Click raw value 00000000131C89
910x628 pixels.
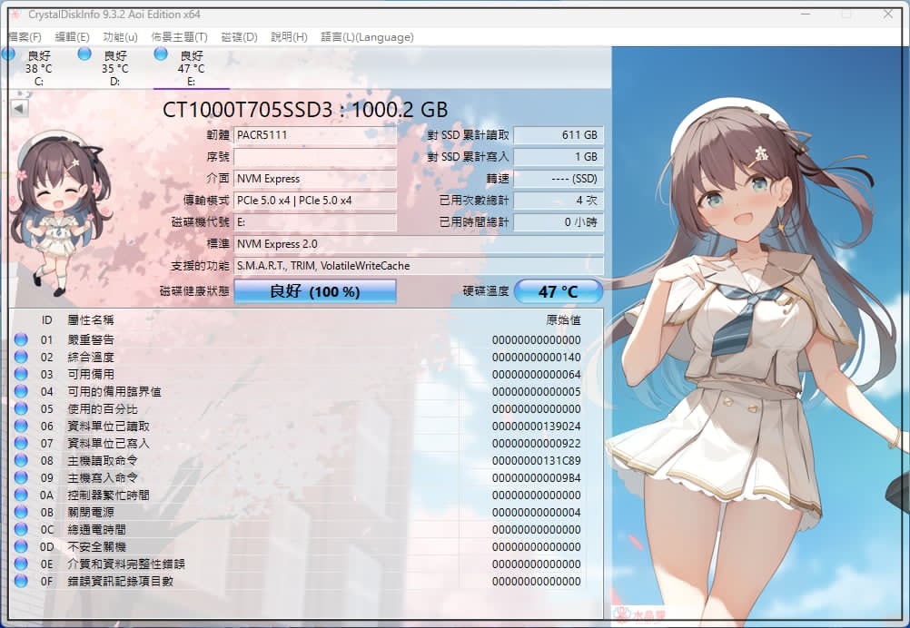coord(536,460)
